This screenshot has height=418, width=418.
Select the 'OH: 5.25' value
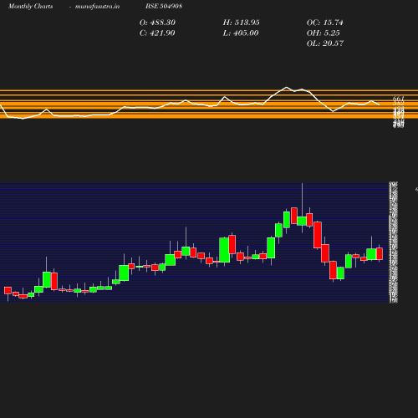coord(324,33)
